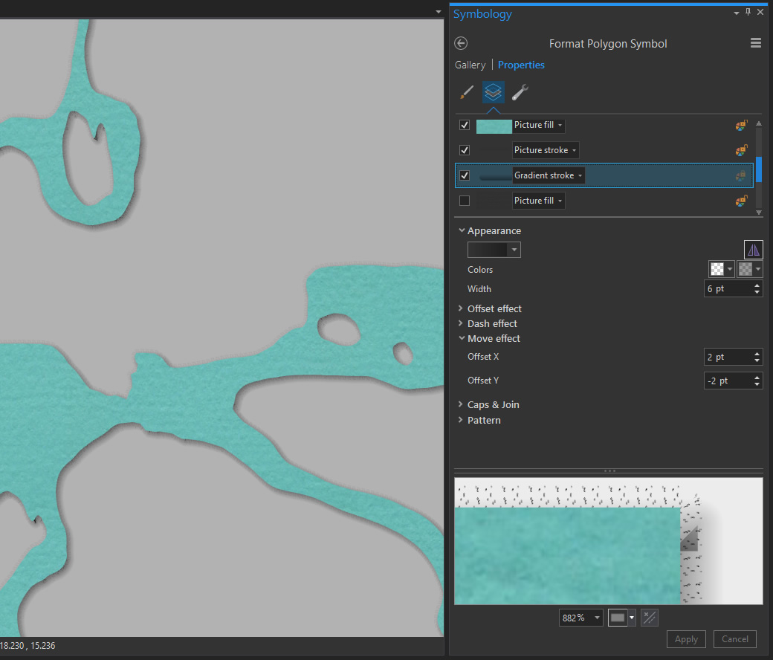Screen dimensions: 773x660
Task: Enable the unchecked bottom Picture fill layer
Action: coord(465,201)
